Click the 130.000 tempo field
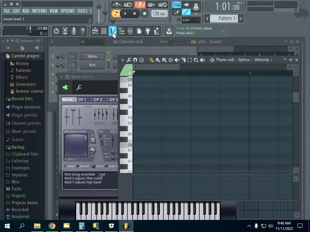Viewport: 310px width, 232px height. tap(160, 14)
